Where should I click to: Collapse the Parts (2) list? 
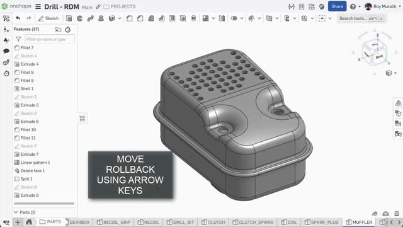click(x=16, y=212)
